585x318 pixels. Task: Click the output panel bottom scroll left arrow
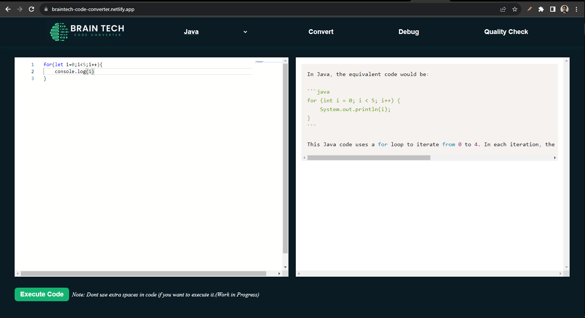pos(299,273)
